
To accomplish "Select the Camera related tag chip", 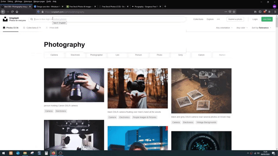I will click(x=54, y=55).
